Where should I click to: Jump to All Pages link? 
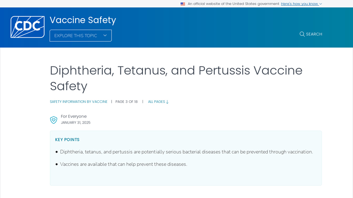click(x=158, y=102)
